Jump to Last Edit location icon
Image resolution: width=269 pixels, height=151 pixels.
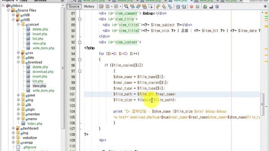click(101, 7)
